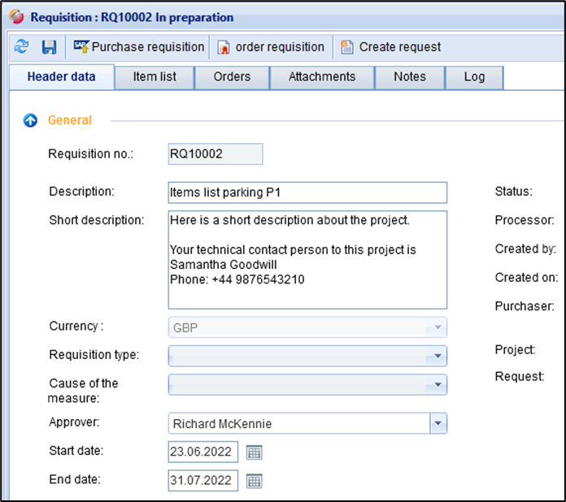Screen dimensions: 566x502
Task: Click the order requisition toolbar button
Action: coord(272,47)
